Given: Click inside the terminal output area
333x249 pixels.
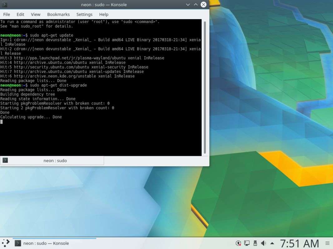Looking at the screenshot, I should pyautogui.click(x=100, y=137).
